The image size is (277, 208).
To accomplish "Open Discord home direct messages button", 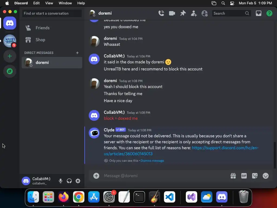I will pos(10,23).
